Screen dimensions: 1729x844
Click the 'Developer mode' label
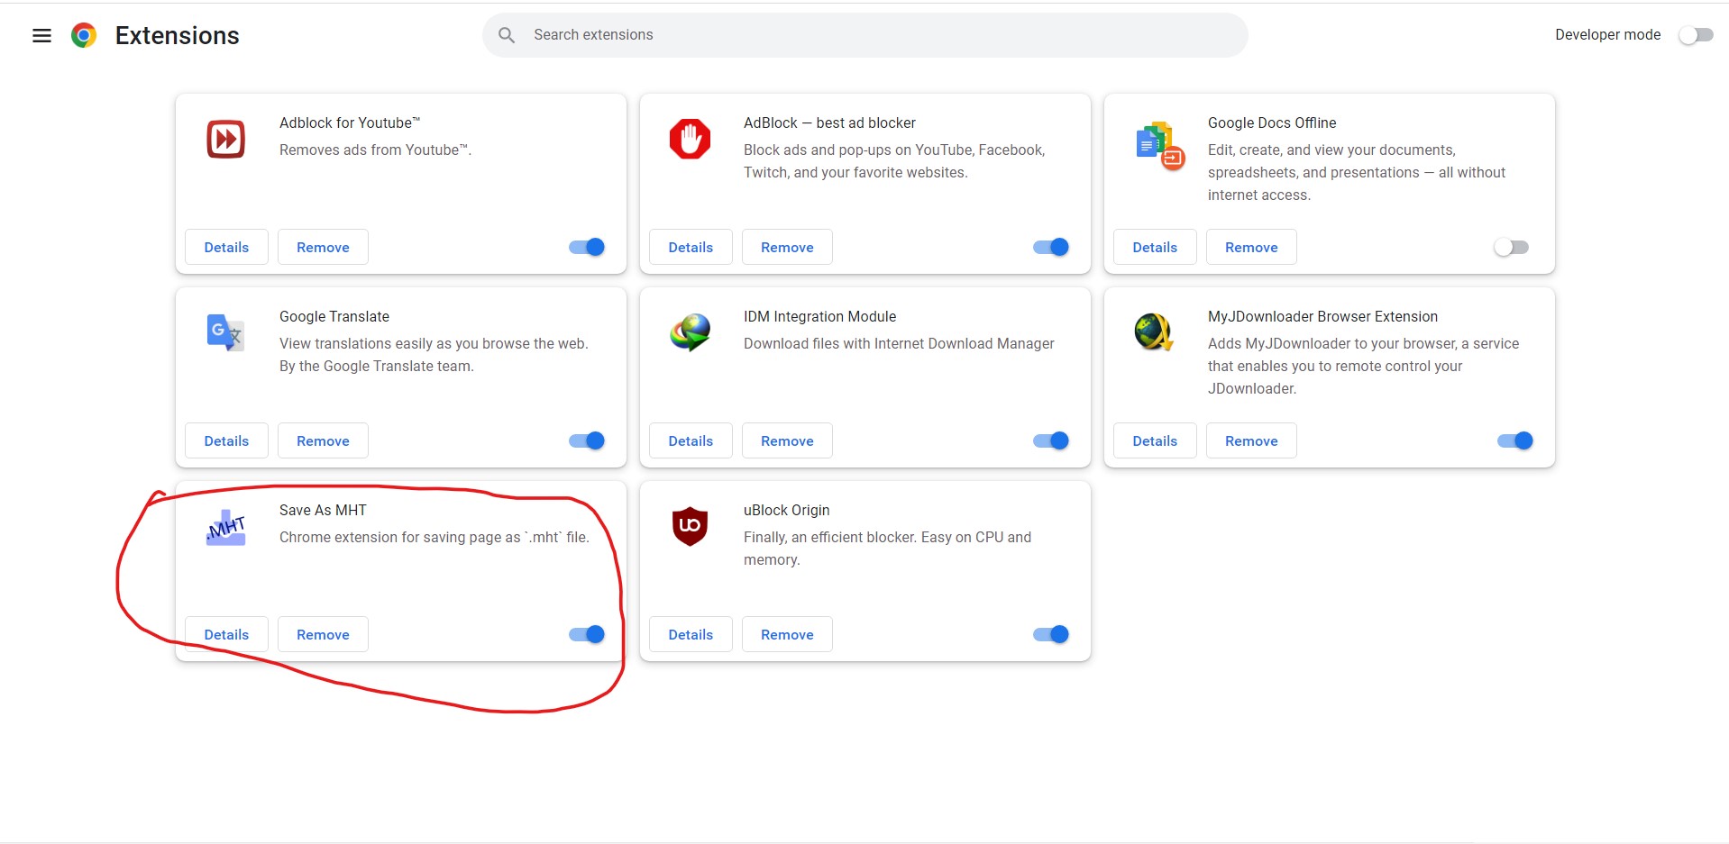pyautogui.click(x=1607, y=35)
